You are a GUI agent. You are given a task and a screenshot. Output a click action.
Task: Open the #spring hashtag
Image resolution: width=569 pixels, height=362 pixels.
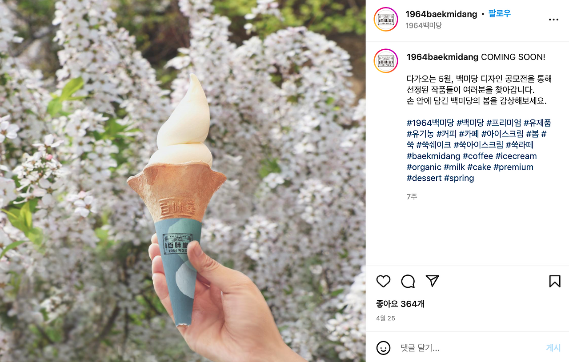(x=459, y=178)
